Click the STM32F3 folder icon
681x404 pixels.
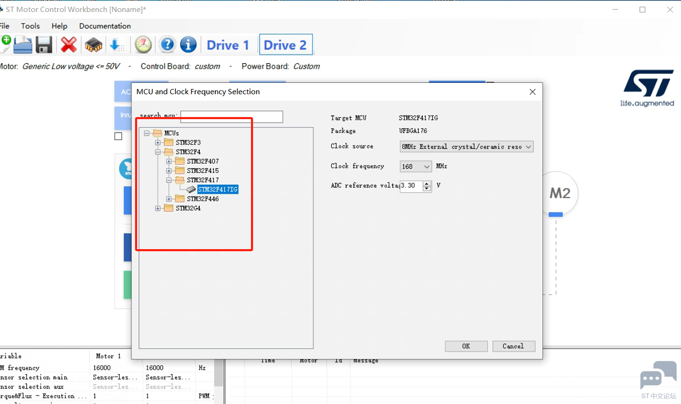point(169,142)
